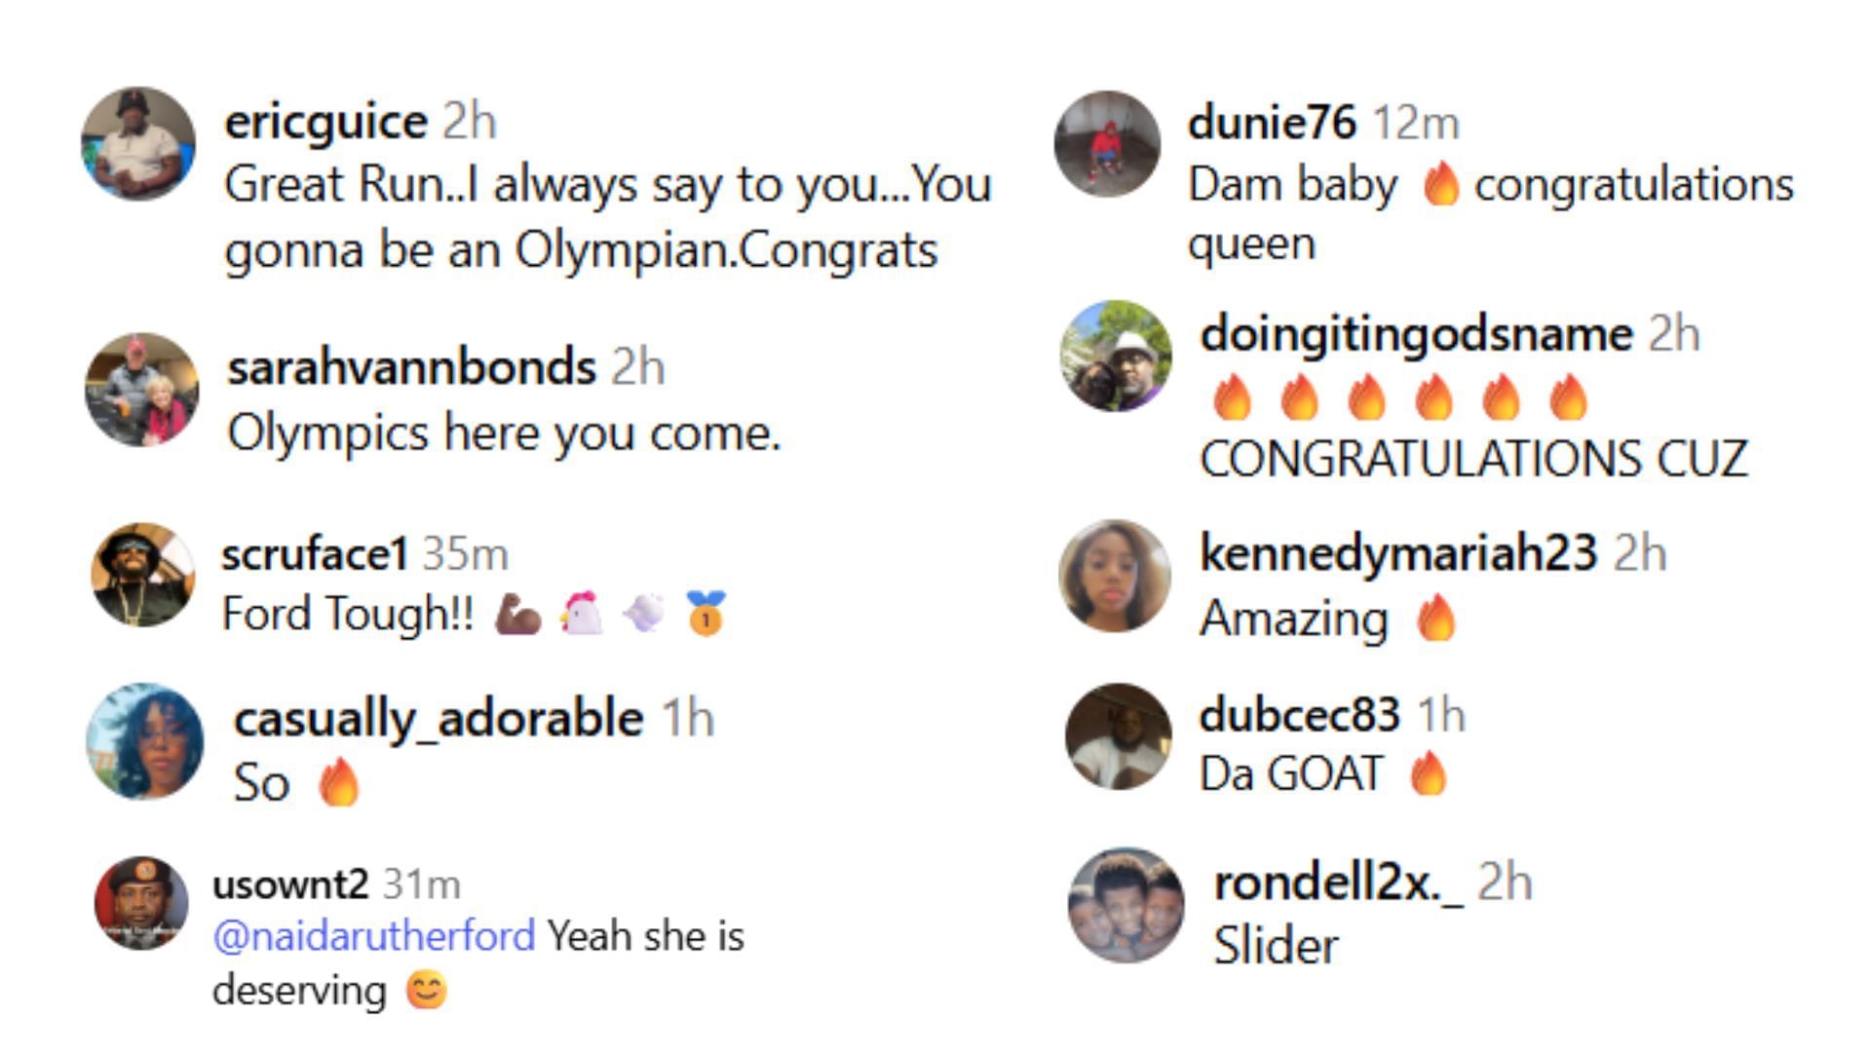
Task: Click usownt2's profile avatar
Action: click(x=141, y=903)
